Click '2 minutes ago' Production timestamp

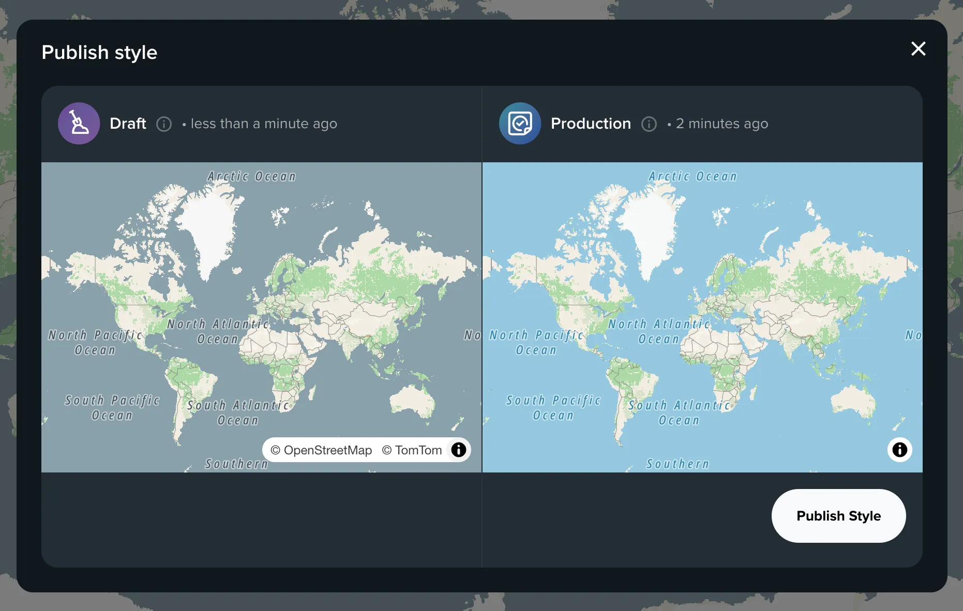722,124
